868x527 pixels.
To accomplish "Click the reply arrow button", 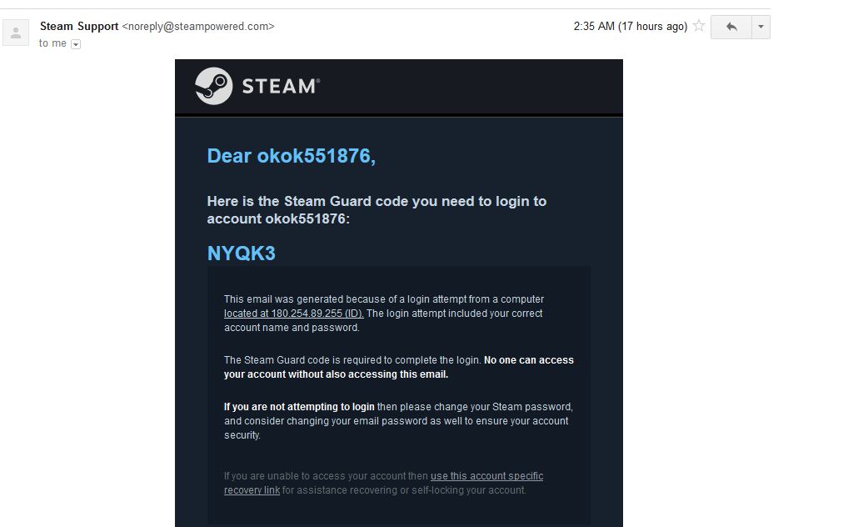I will coord(731,27).
